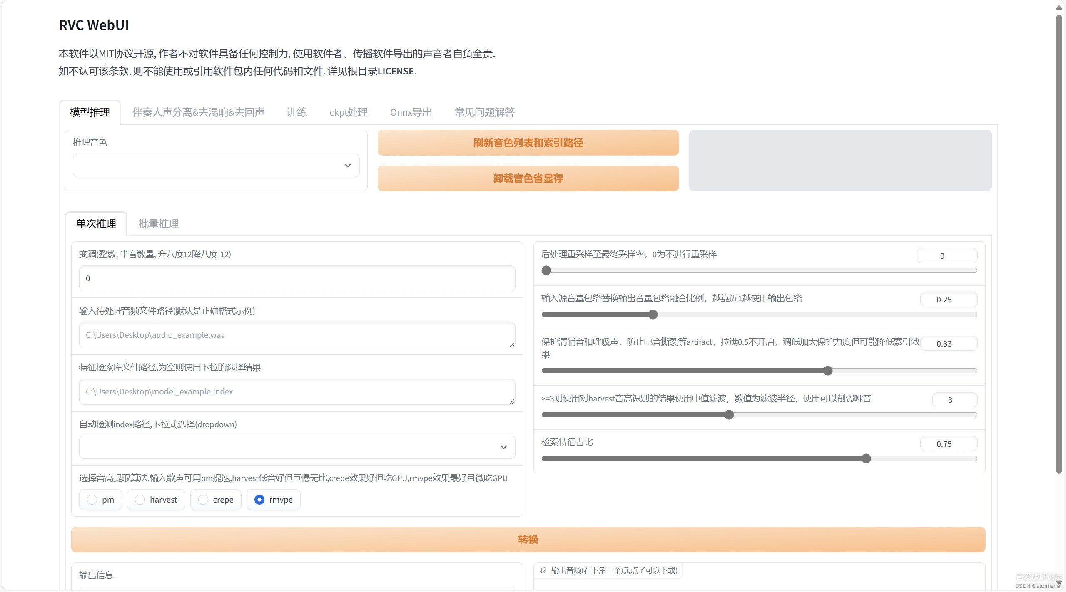Click the 卸载音色省显存 button
This screenshot has width=1066, height=592.
[x=528, y=179]
